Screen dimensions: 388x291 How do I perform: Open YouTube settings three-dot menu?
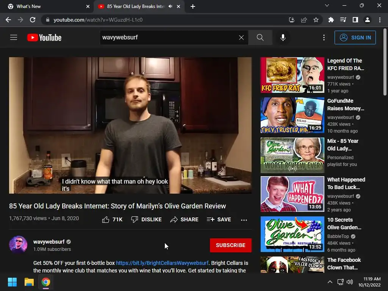coord(324,38)
